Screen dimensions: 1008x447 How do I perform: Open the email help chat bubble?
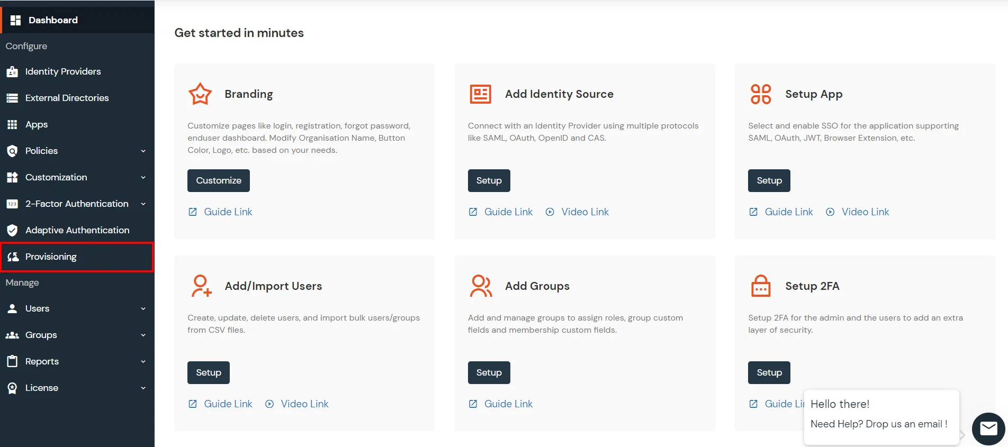pos(988,428)
